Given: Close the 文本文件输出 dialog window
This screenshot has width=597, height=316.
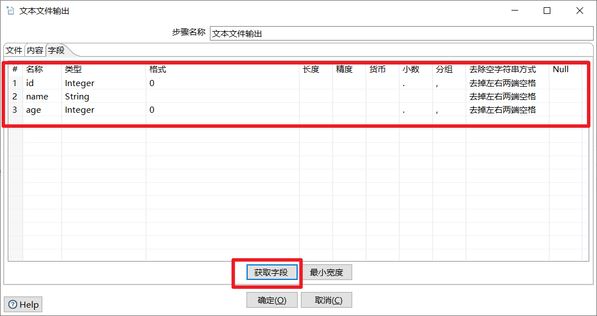Looking at the screenshot, I should 579,11.
